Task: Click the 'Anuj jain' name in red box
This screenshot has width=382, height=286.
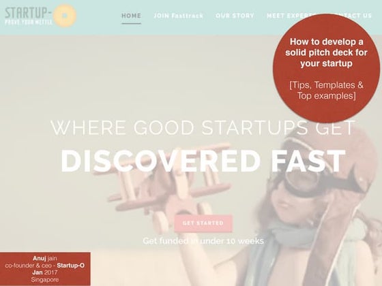Action: (x=45, y=258)
